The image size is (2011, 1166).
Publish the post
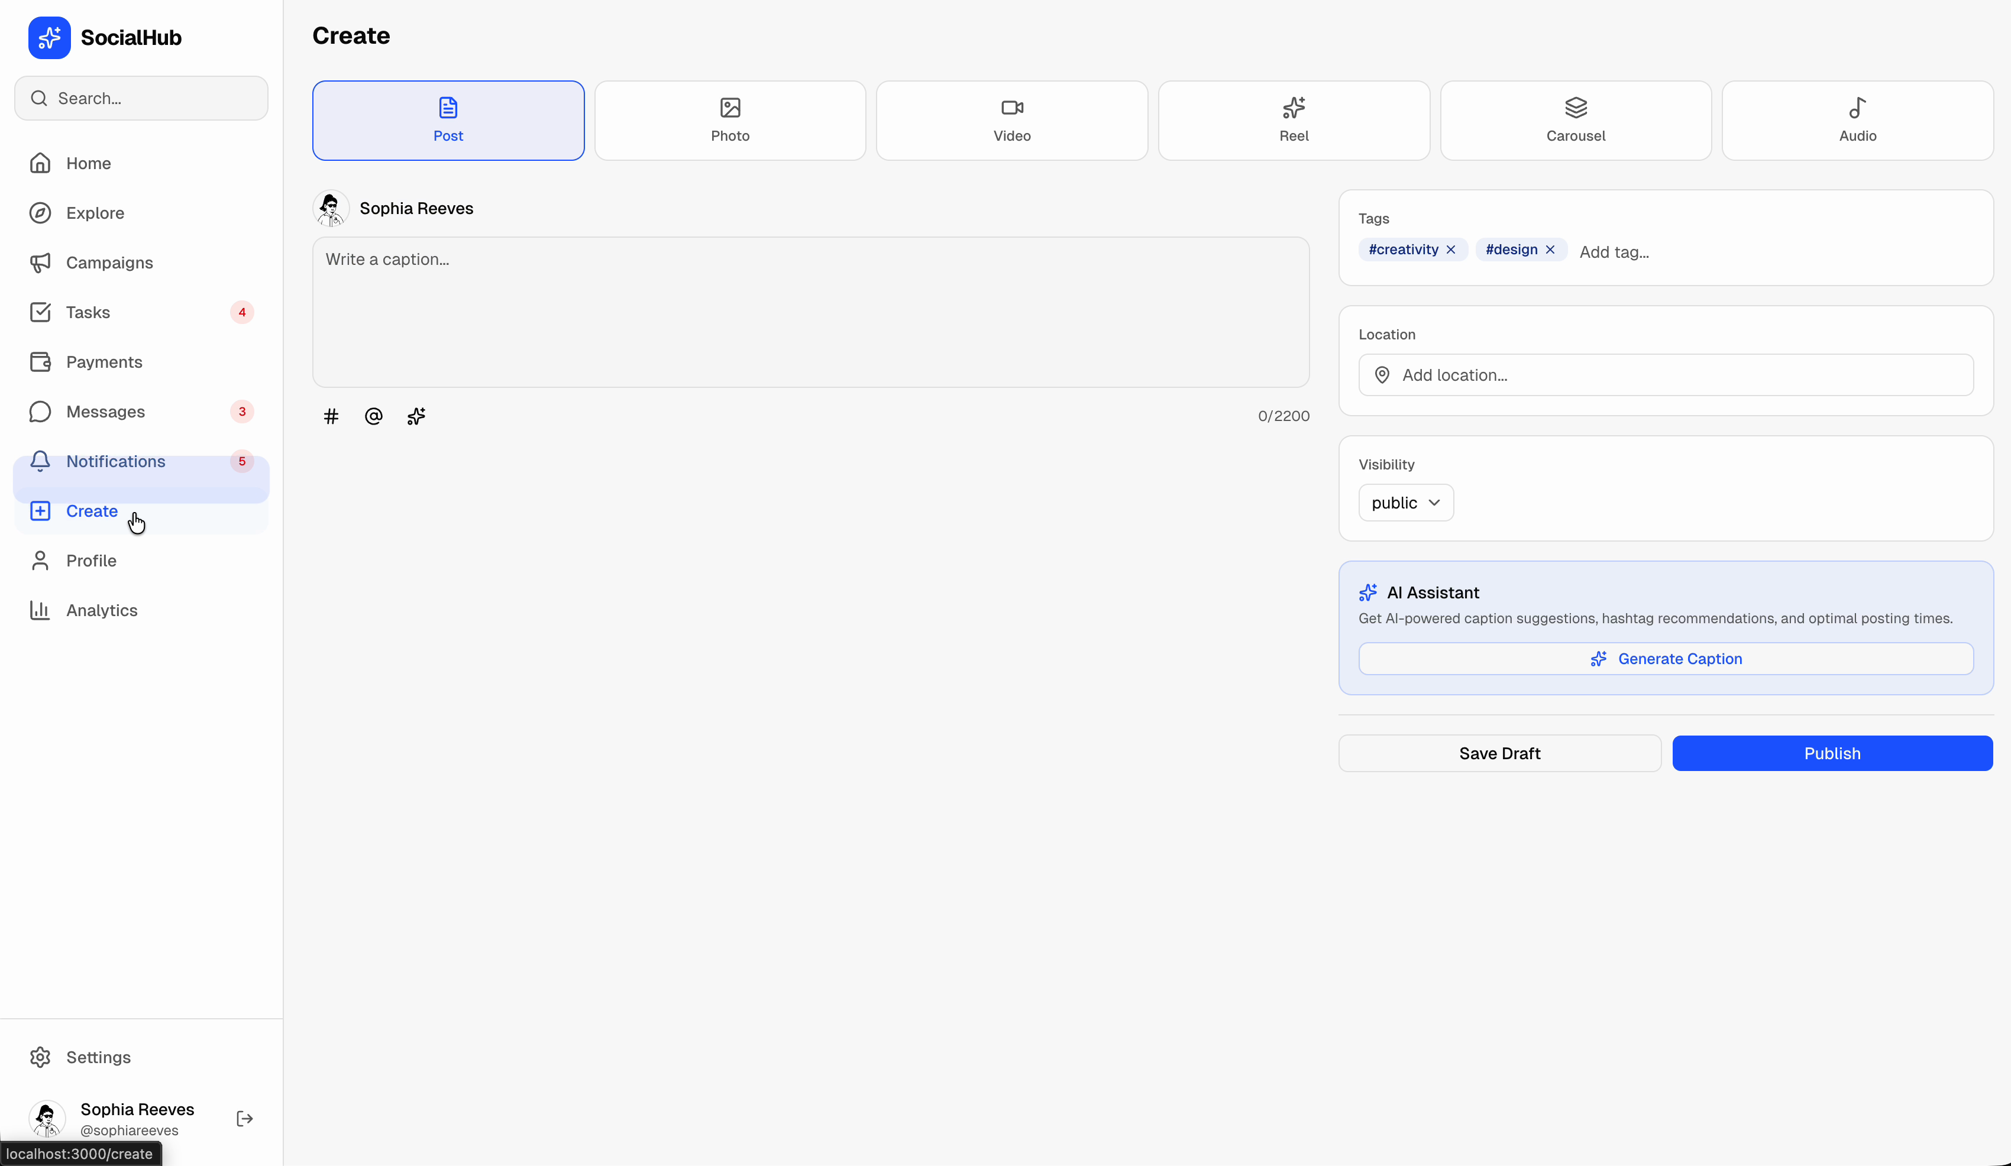pos(1831,753)
